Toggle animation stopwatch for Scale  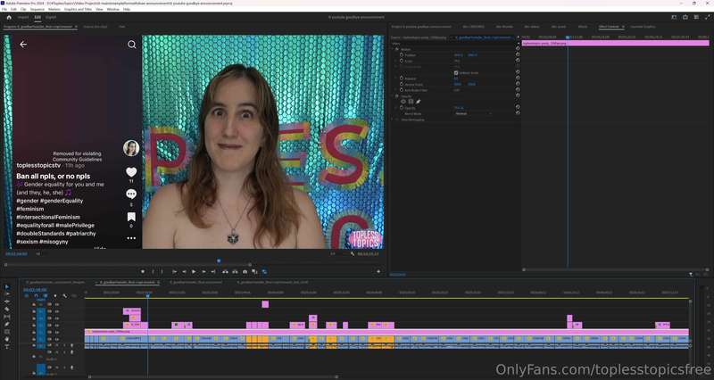point(402,61)
